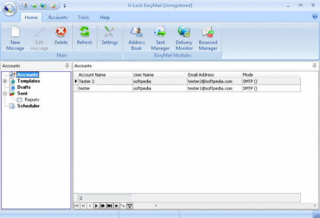Select the Tester 2 account row
Viewport: 320px width, 218px height.
(x=187, y=82)
